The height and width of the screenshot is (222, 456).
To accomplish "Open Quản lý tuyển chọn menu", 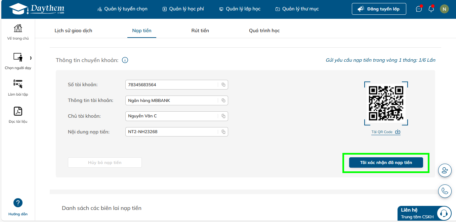I will point(122,9).
